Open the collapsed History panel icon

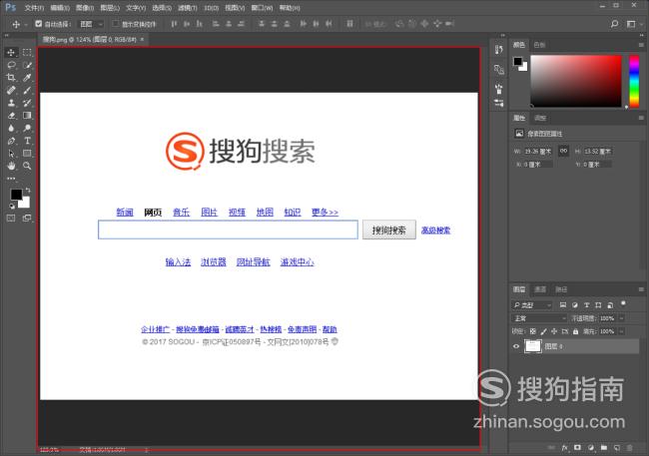(499, 50)
